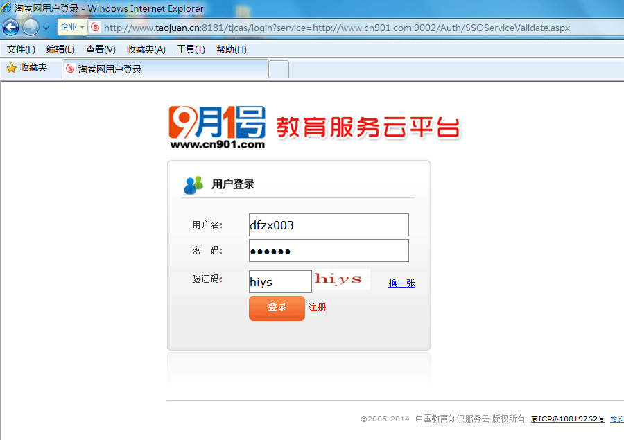Click the IE forward navigation arrow
This screenshot has width=624, height=440.
31,28
